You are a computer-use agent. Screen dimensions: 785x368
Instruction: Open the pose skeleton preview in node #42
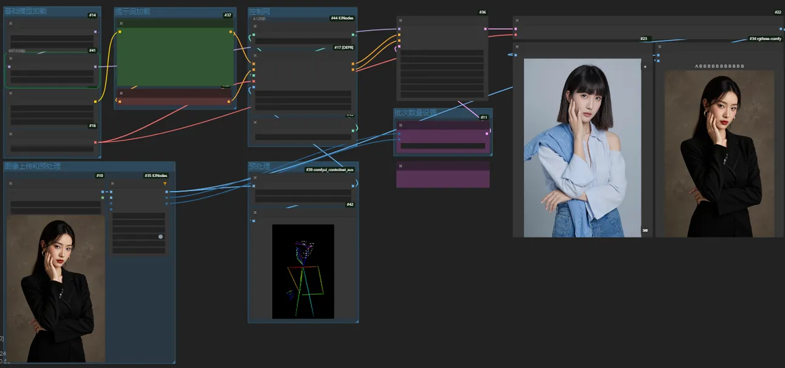point(303,271)
